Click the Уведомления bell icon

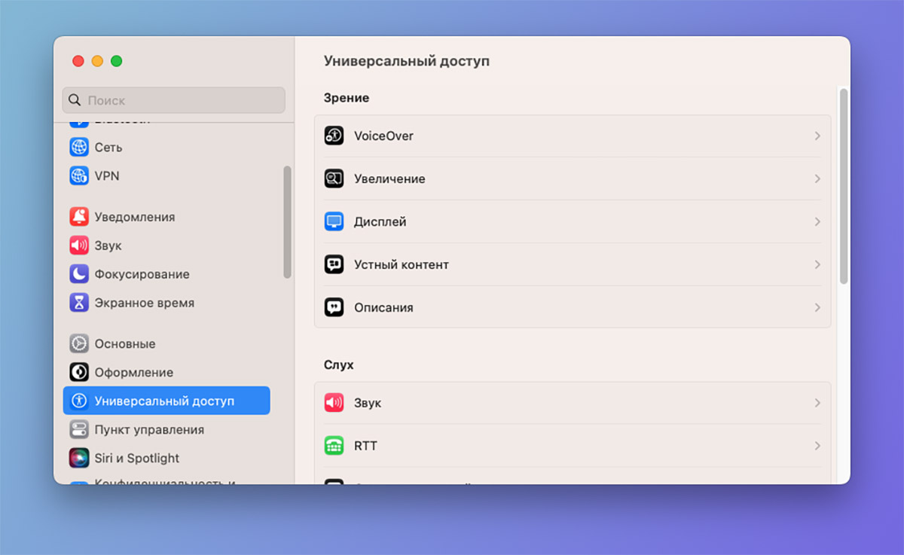coord(79,217)
